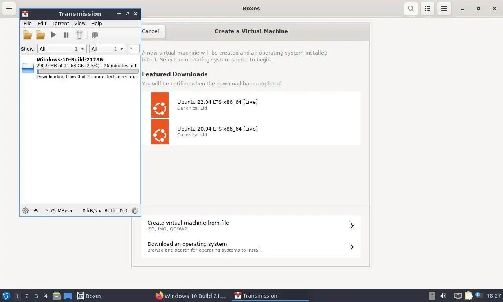503x302 pixels.
Task: Open volume control in system tray
Action: pos(443,296)
